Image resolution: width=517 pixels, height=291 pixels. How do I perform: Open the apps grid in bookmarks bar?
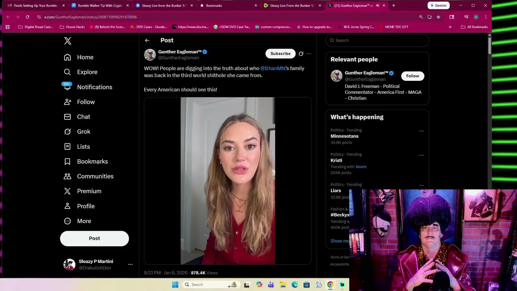[x=7, y=27]
